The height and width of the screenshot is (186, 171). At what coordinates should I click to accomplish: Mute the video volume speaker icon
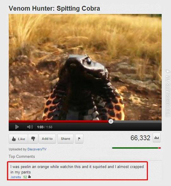pos(30,127)
